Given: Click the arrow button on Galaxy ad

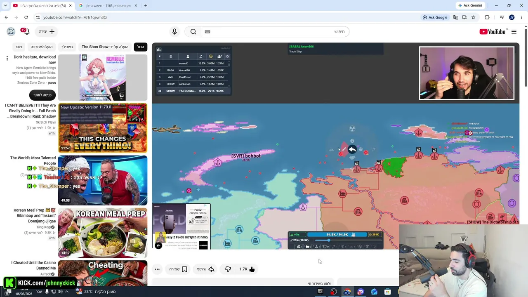Looking at the screenshot, I should tap(158, 245).
